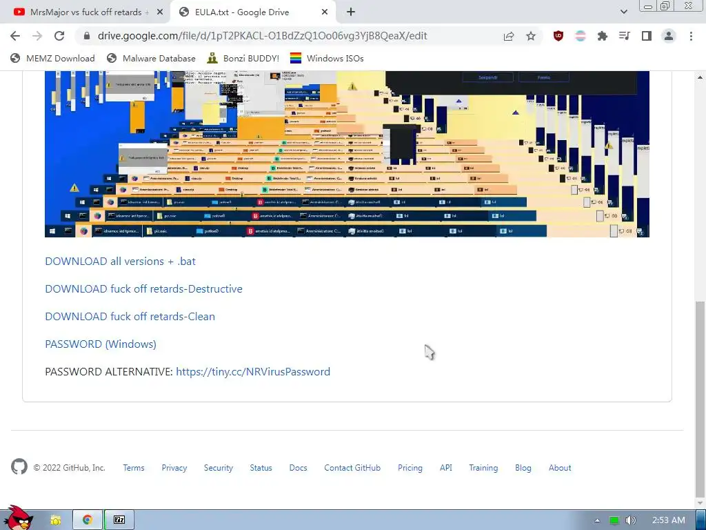Open Chrome three-dot menu
The width and height of the screenshot is (706, 530).
691,36
